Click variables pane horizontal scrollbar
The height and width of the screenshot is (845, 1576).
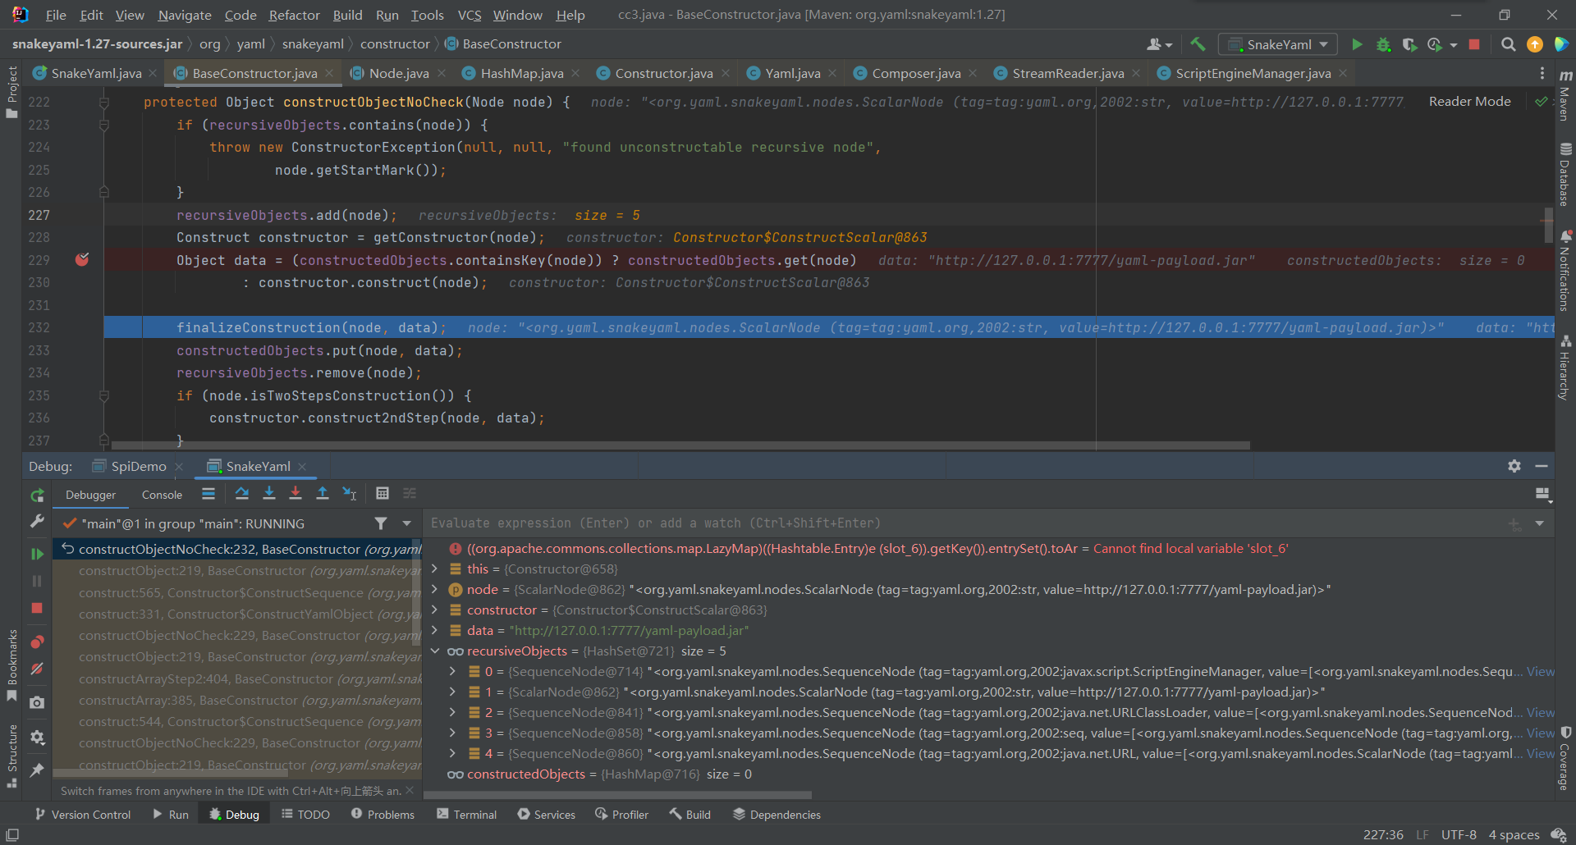(617, 794)
